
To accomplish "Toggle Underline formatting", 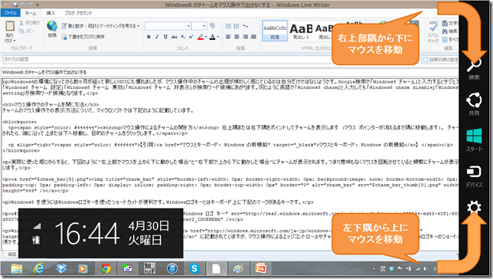I will [165, 37].
